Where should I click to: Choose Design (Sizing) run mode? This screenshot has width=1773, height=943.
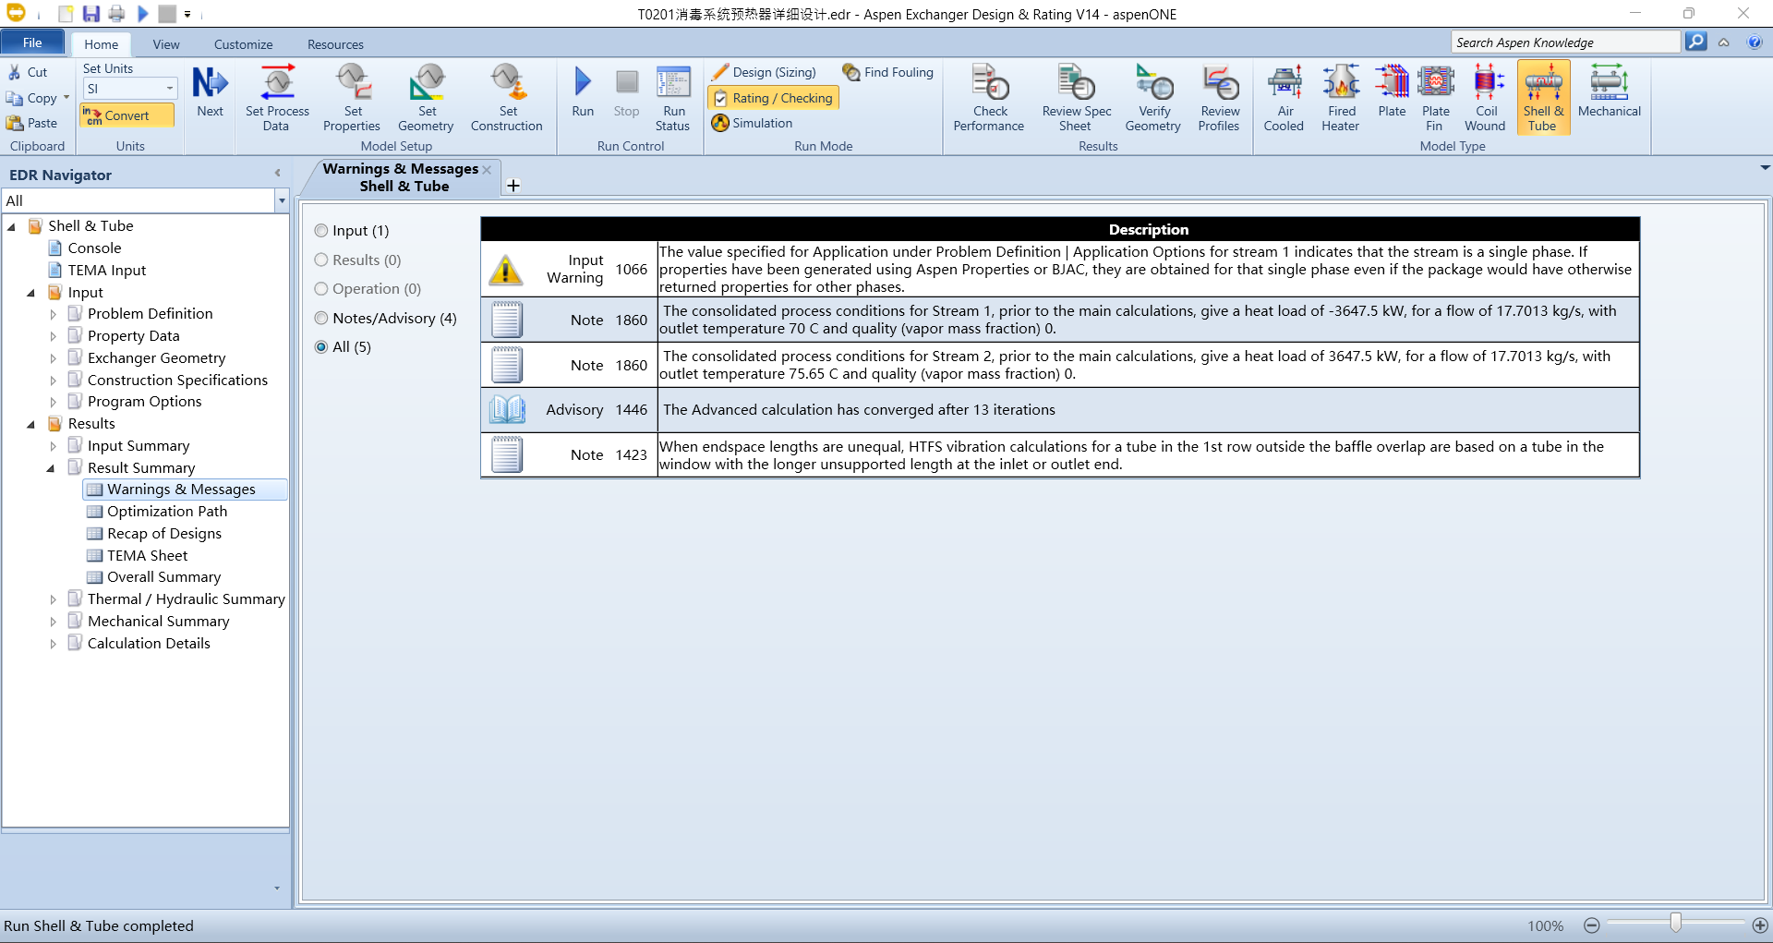765,72
